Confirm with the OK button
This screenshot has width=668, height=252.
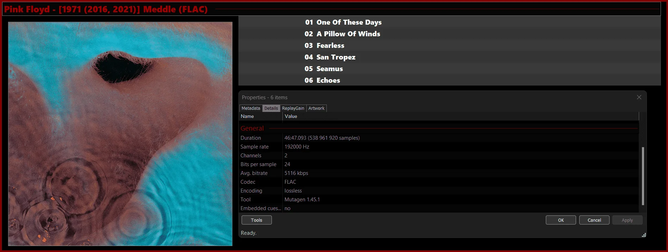(561, 220)
